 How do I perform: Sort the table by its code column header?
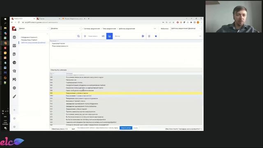tap(52, 73)
